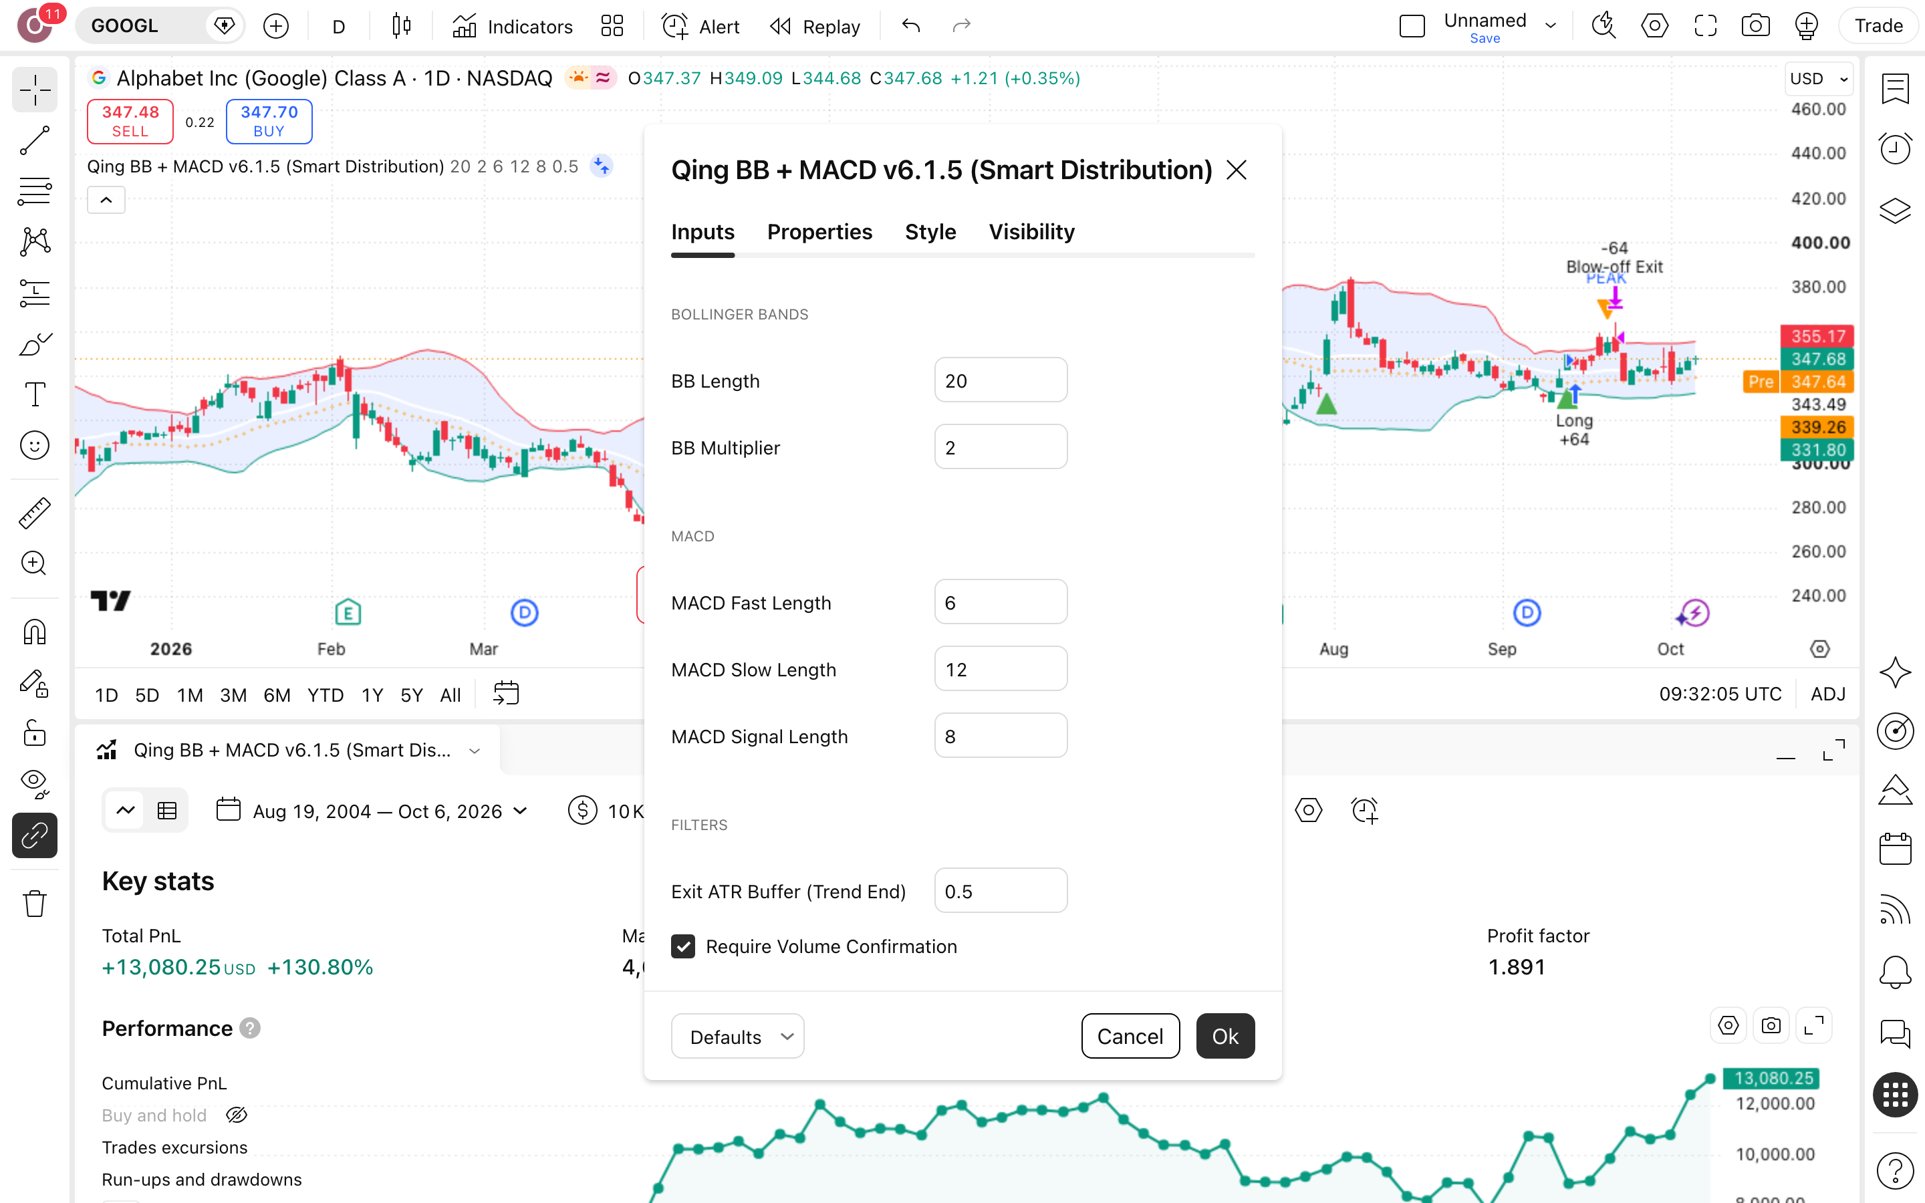Screen dimensions: 1925x1203
Task: Activate the zoom in tool
Action: point(34,564)
